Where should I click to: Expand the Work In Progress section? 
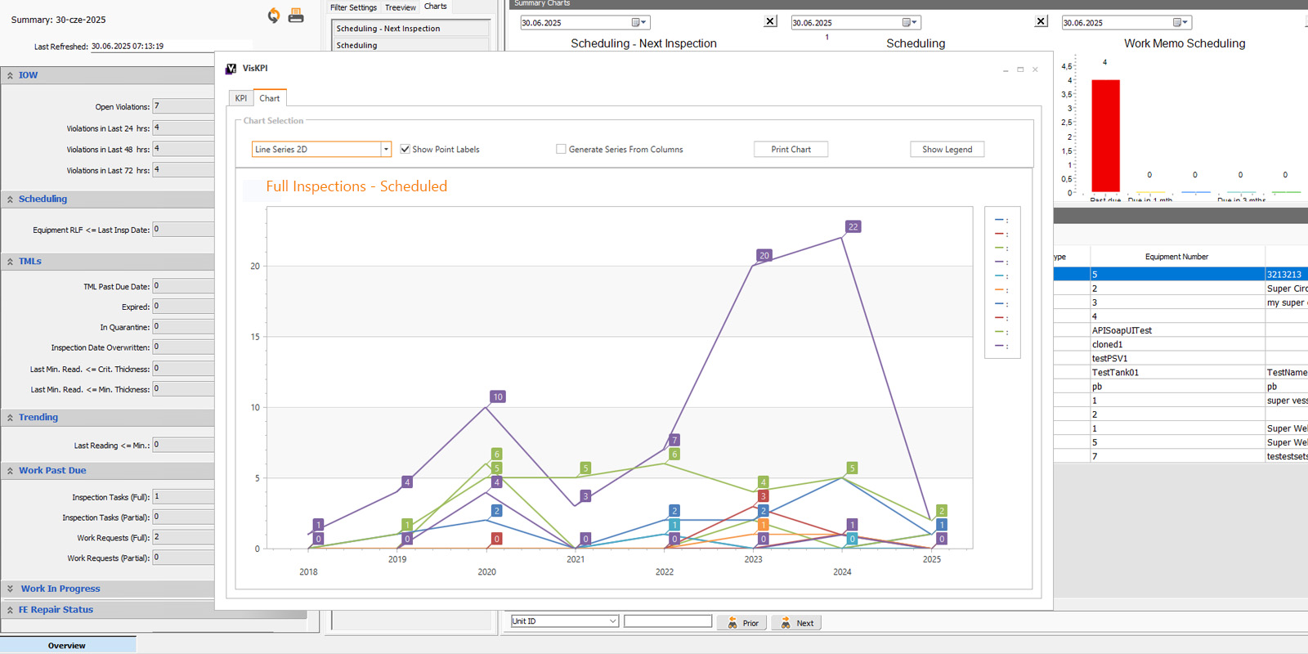tap(10, 589)
